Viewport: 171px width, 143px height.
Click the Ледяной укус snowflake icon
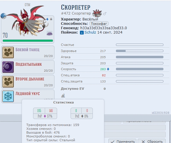coord(8,96)
